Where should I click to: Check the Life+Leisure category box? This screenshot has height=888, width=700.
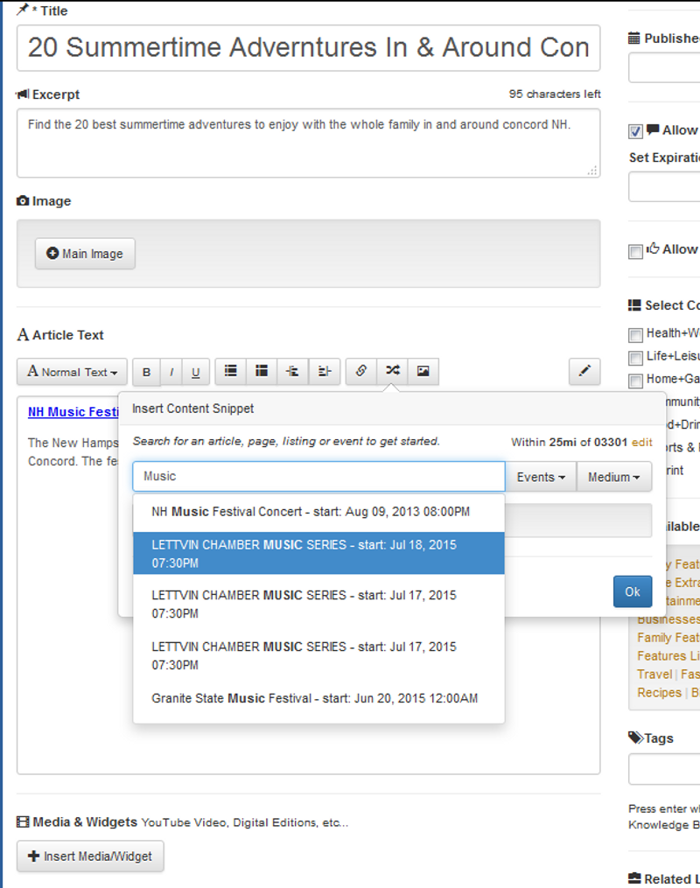(x=635, y=358)
